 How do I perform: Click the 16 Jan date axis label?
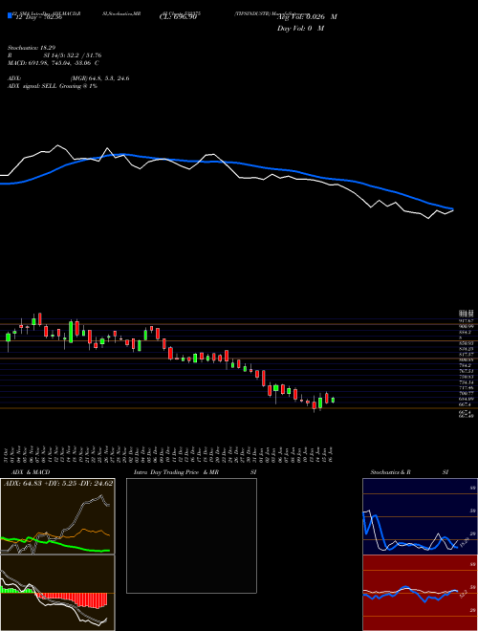(333, 454)
